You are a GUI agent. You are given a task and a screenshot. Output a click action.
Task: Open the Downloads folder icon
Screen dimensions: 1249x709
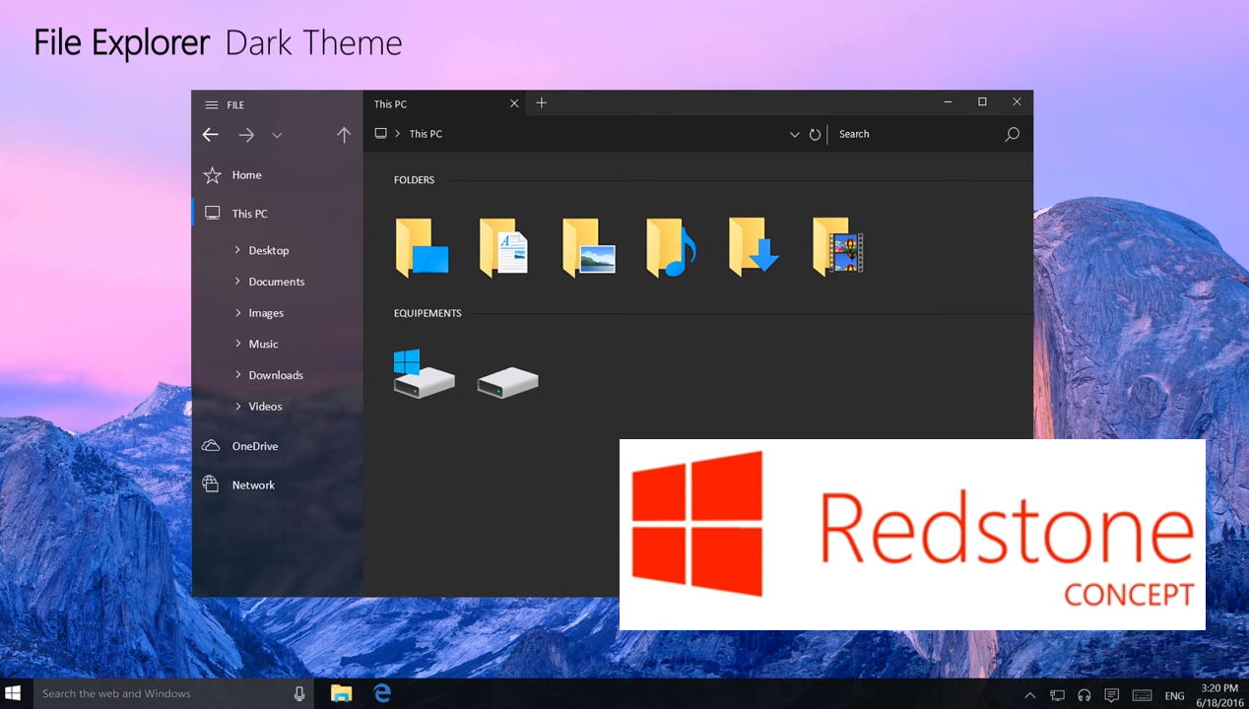point(755,246)
